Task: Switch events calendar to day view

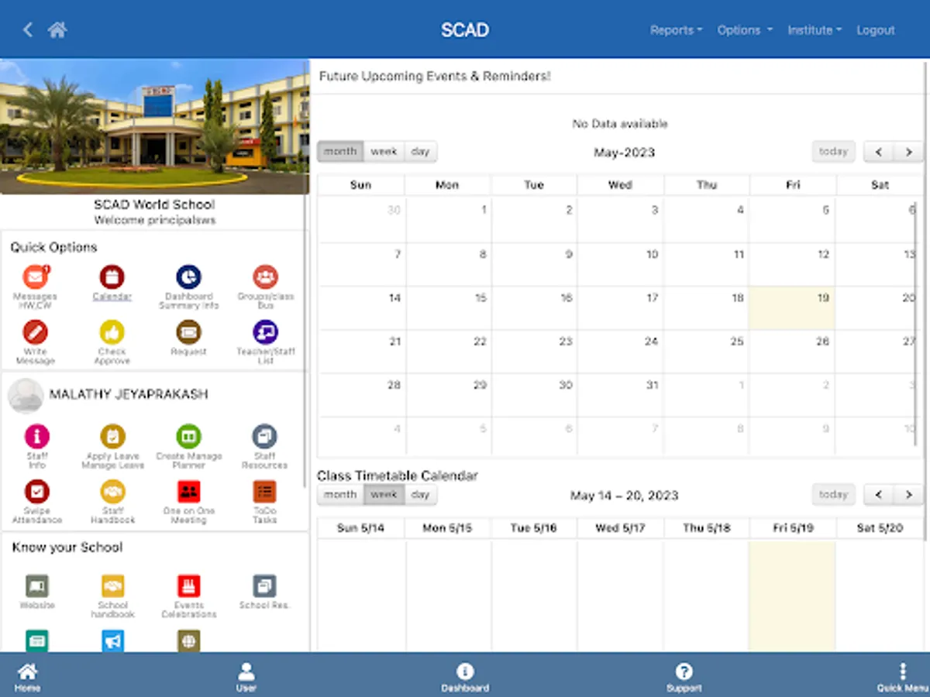Action: pos(420,152)
